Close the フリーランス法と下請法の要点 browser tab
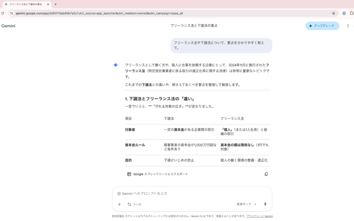This screenshot has width=354, height=221. (x=48, y=4)
